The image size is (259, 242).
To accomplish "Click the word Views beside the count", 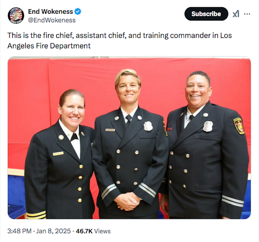I will 102,231.
